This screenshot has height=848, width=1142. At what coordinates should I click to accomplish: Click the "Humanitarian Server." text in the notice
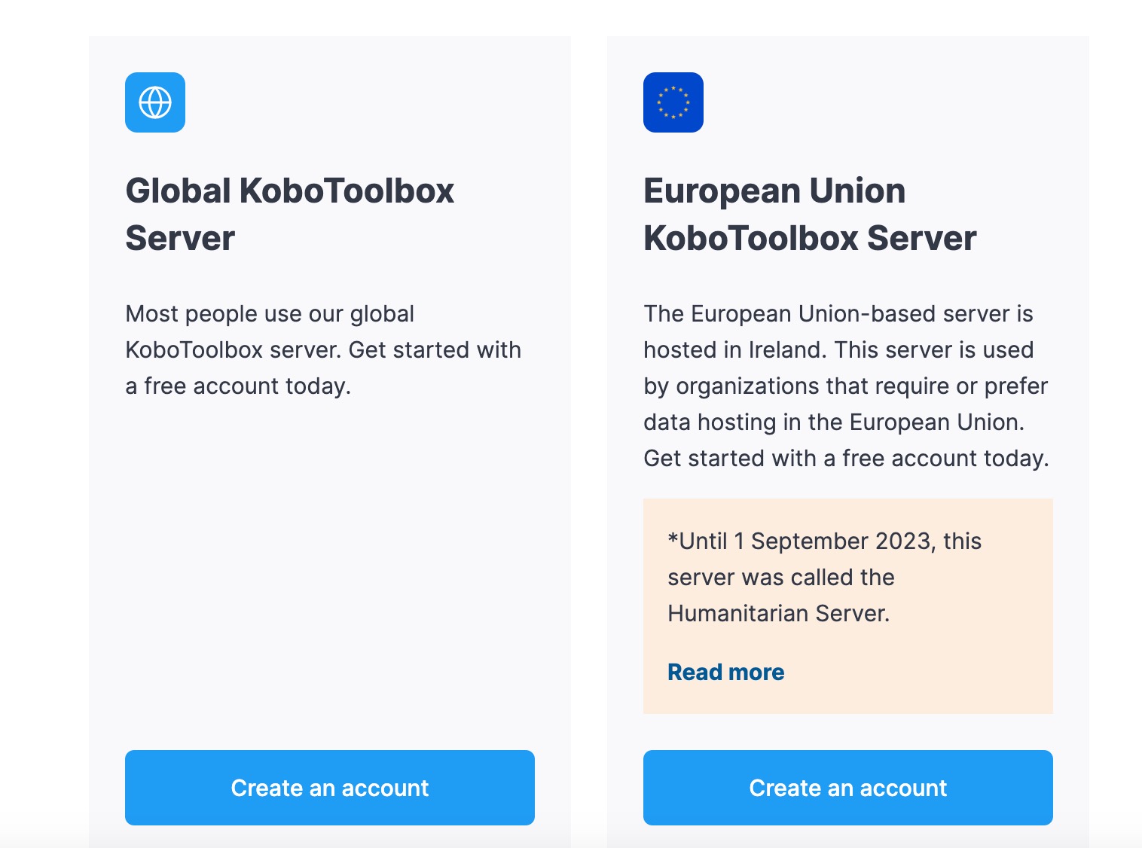(779, 613)
